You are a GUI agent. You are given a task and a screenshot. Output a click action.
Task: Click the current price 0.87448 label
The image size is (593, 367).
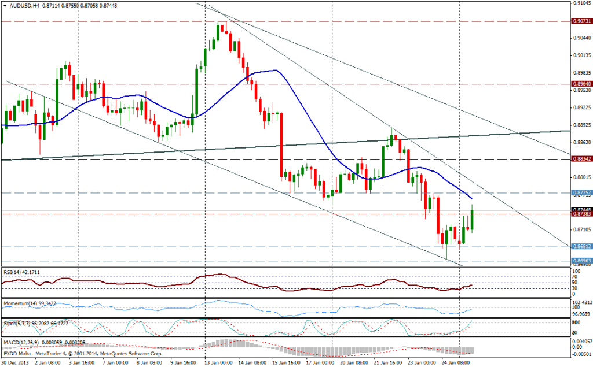point(581,209)
